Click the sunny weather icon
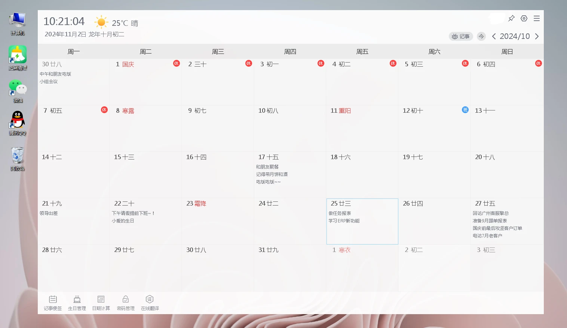 pos(101,22)
